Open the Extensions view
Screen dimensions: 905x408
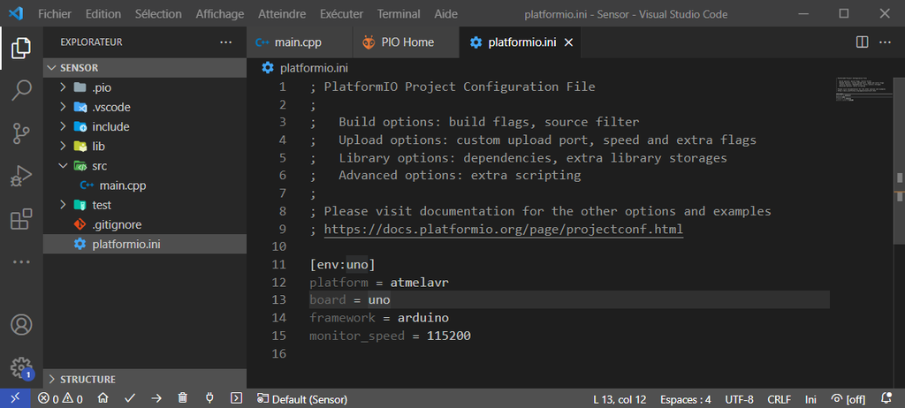[x=21, y=219]
